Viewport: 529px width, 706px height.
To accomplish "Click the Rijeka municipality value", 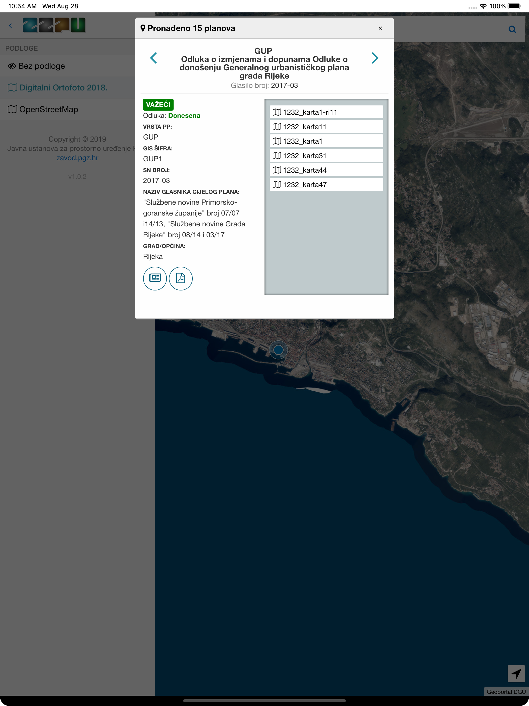I will click(x=153, y=257).
